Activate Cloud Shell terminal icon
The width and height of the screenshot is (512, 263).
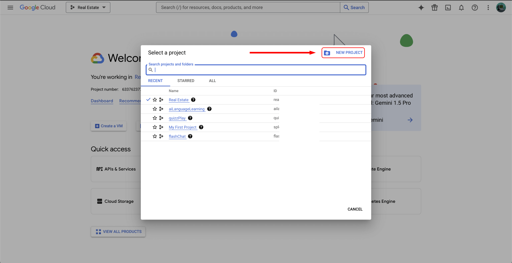pos(448,7)
